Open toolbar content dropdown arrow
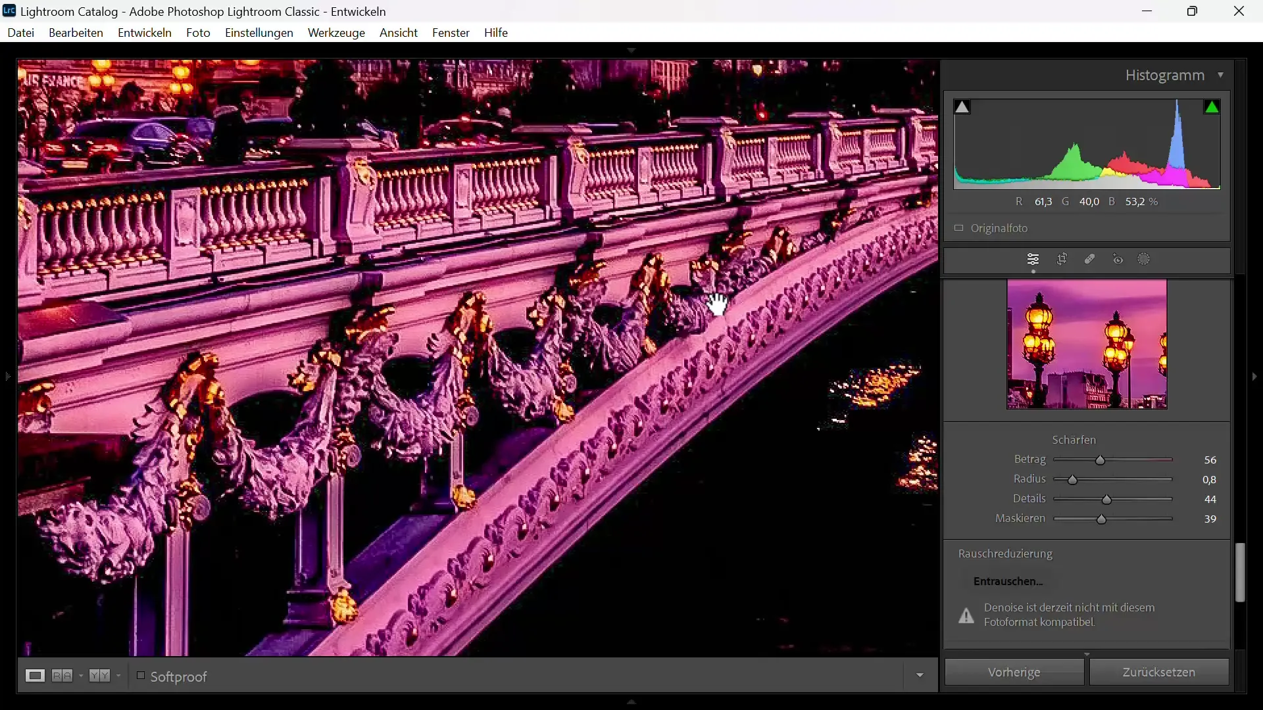1263x710 pixels. 920,676
